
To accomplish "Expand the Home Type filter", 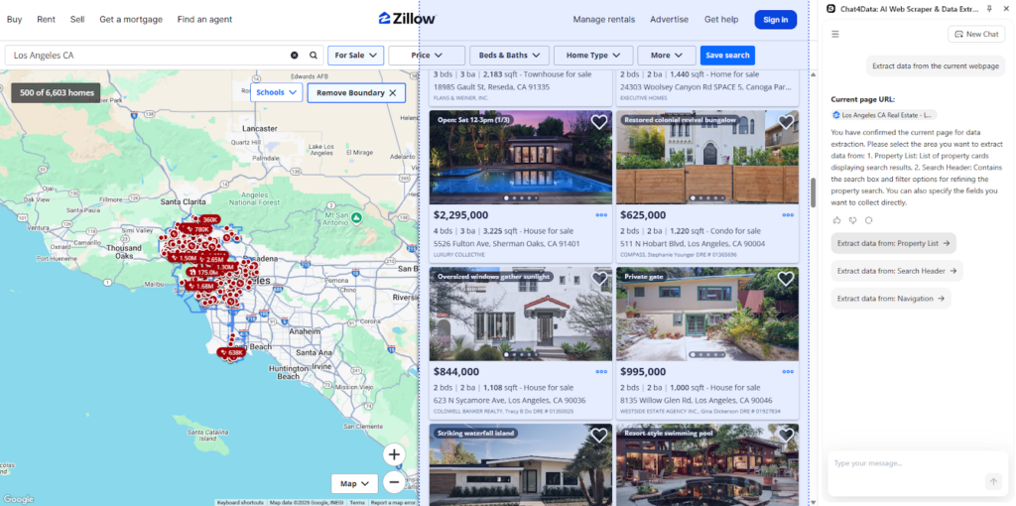I will point(592,56).
